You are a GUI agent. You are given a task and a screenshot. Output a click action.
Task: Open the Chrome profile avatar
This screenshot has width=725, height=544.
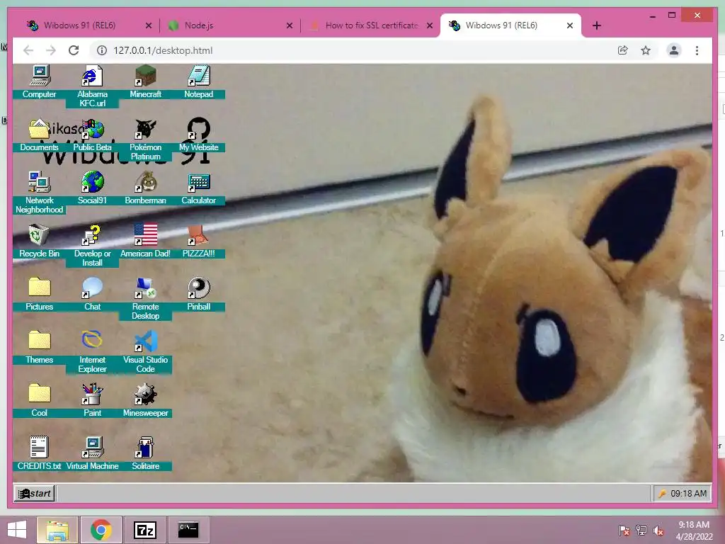tap(674, 50)
